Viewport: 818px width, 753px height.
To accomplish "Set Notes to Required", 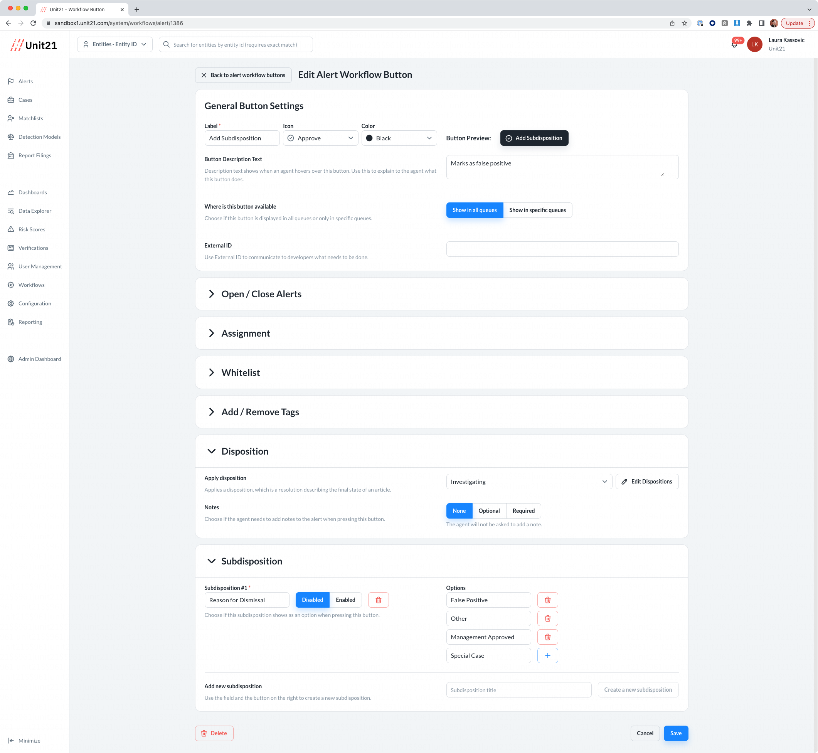I will tap(523, 511).
